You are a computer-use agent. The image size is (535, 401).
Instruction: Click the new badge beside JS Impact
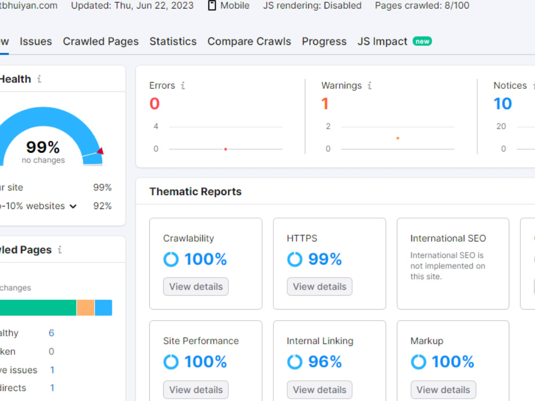coord(422,41)
